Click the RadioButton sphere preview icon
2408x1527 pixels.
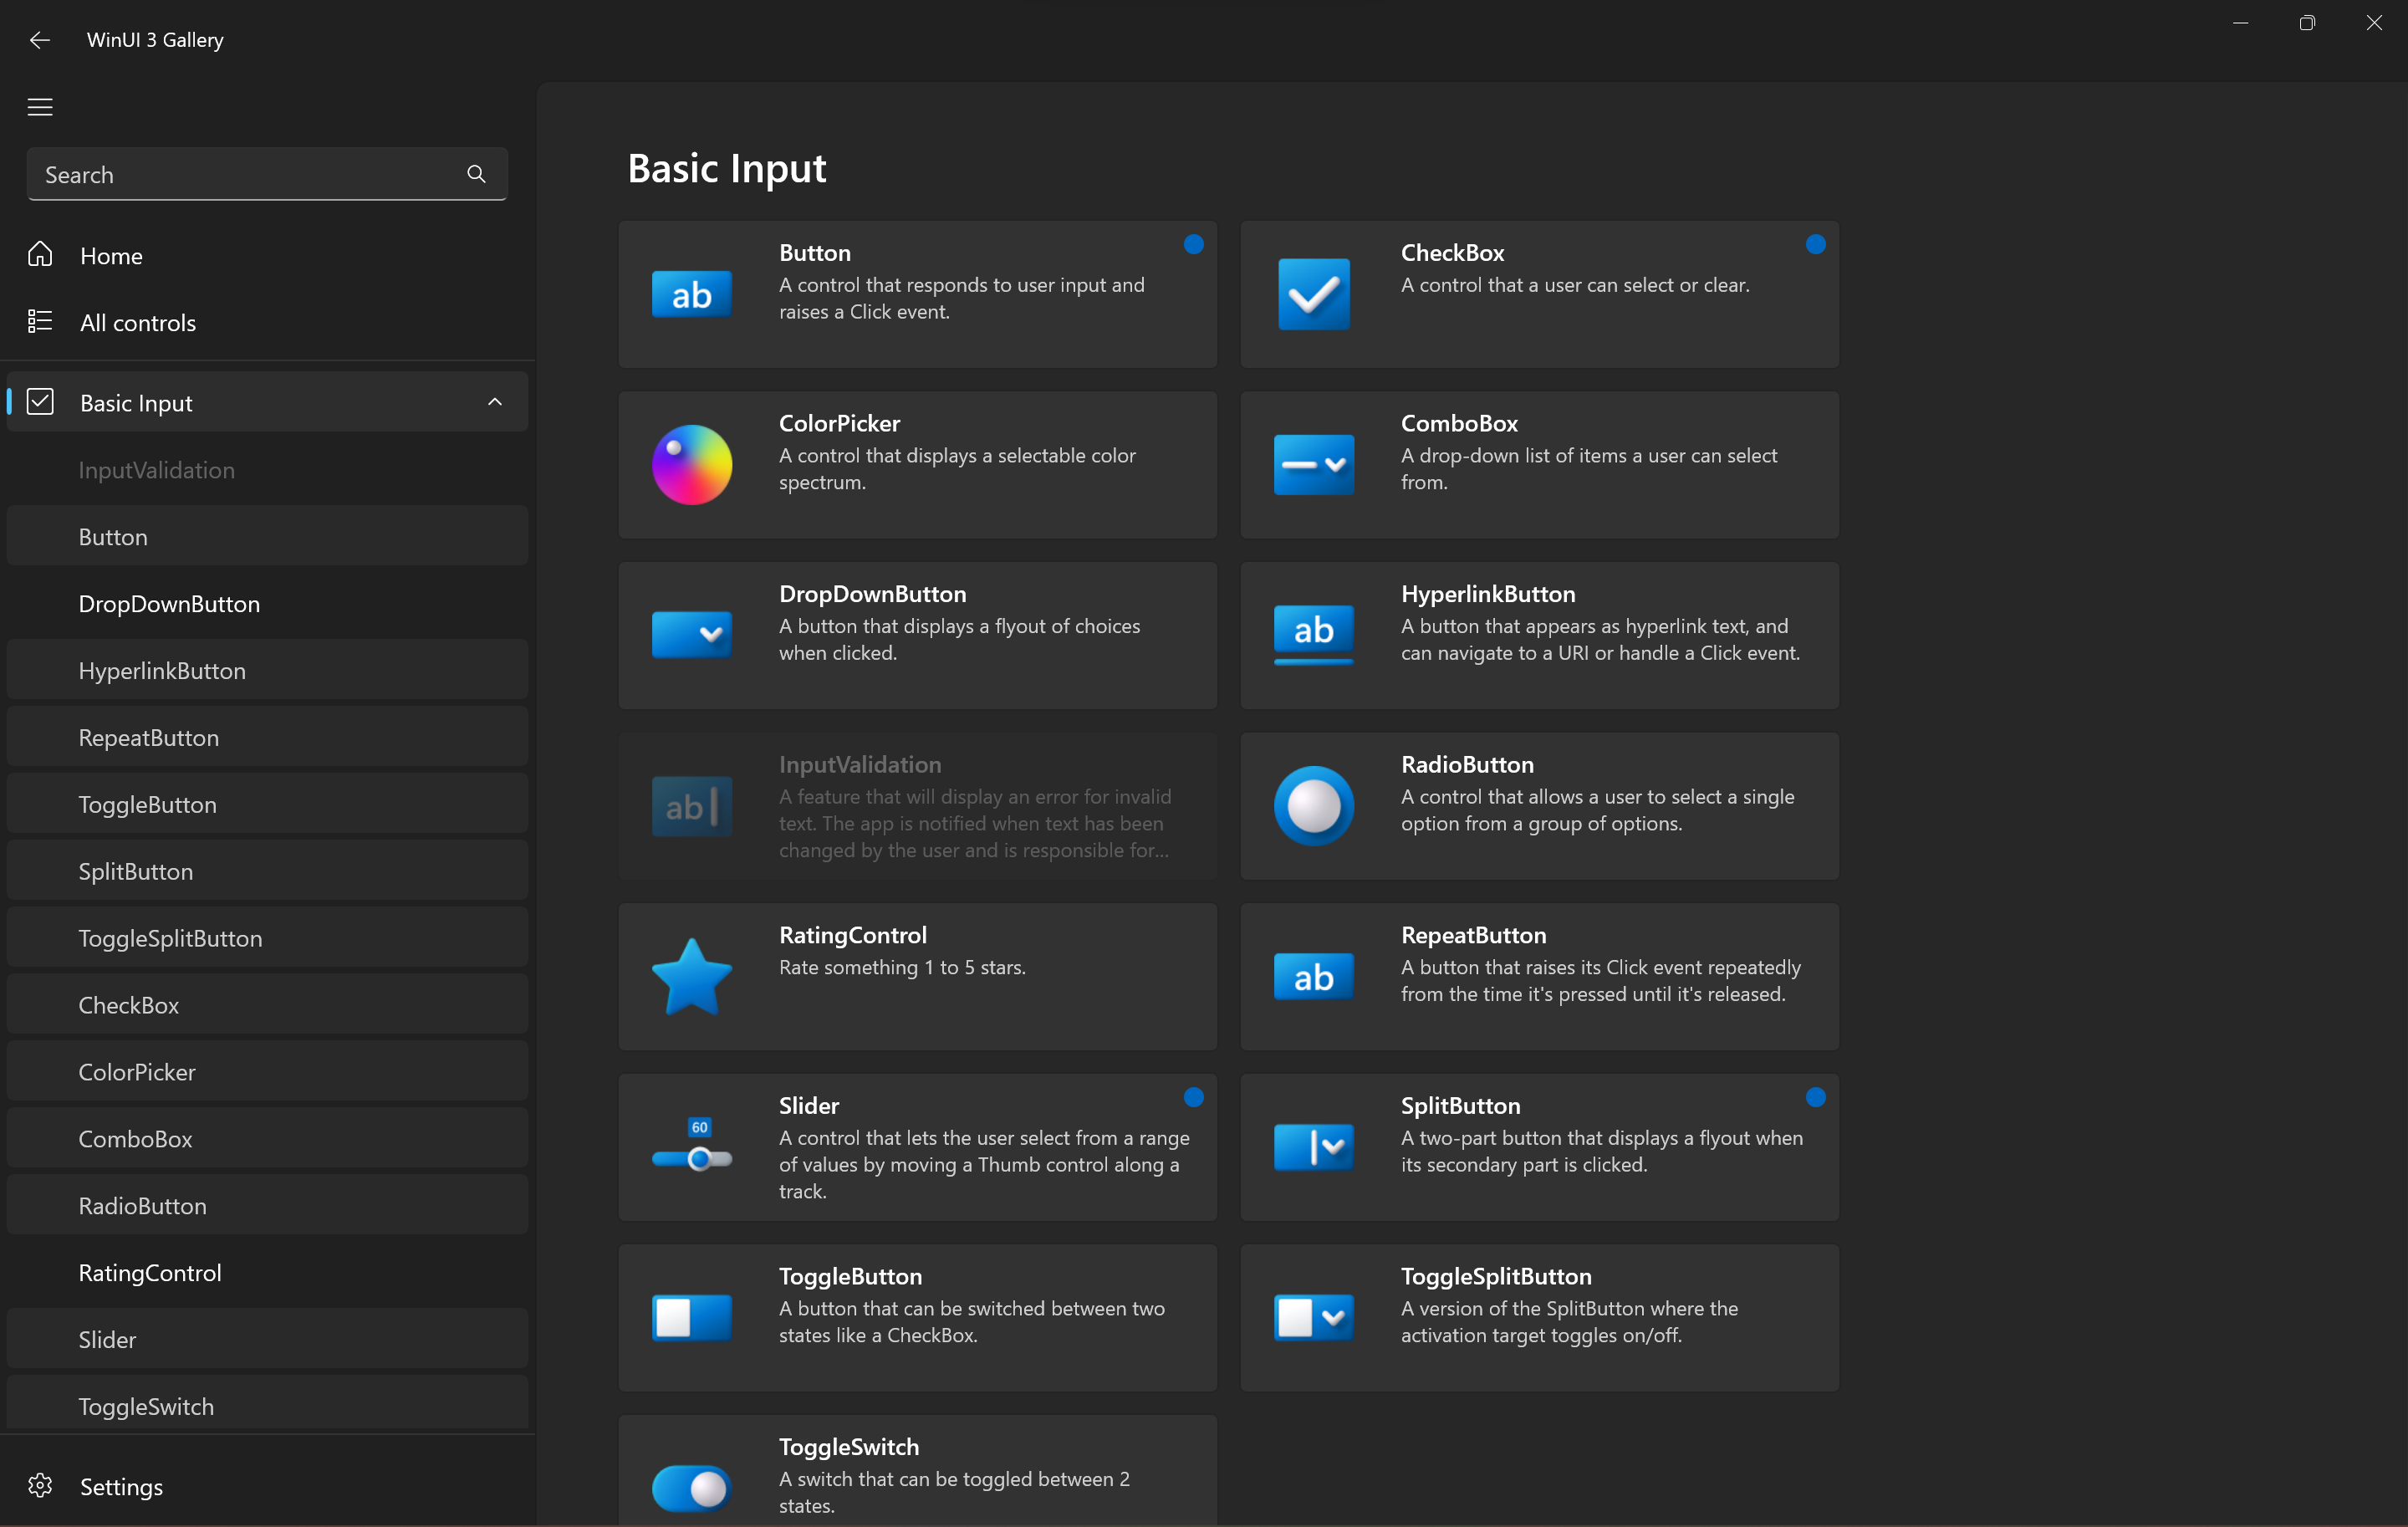(x=1313, y=806)
